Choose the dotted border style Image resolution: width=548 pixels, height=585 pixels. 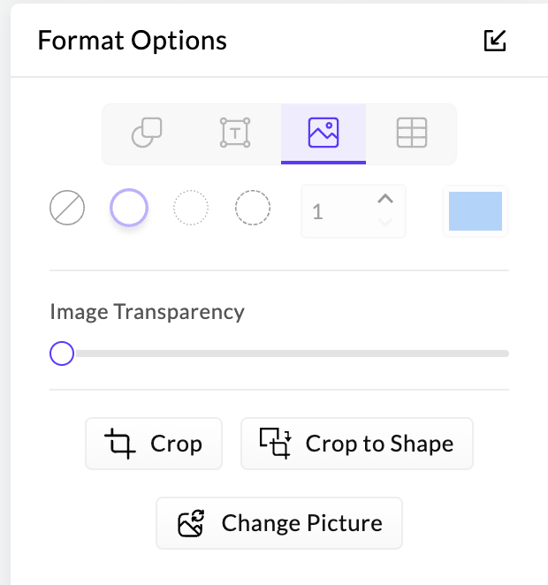pyautogui.click(x=191, y=209)
